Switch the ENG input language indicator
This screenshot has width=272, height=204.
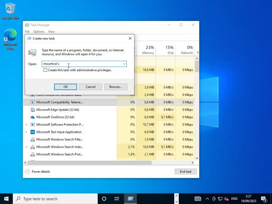point(234,199)
